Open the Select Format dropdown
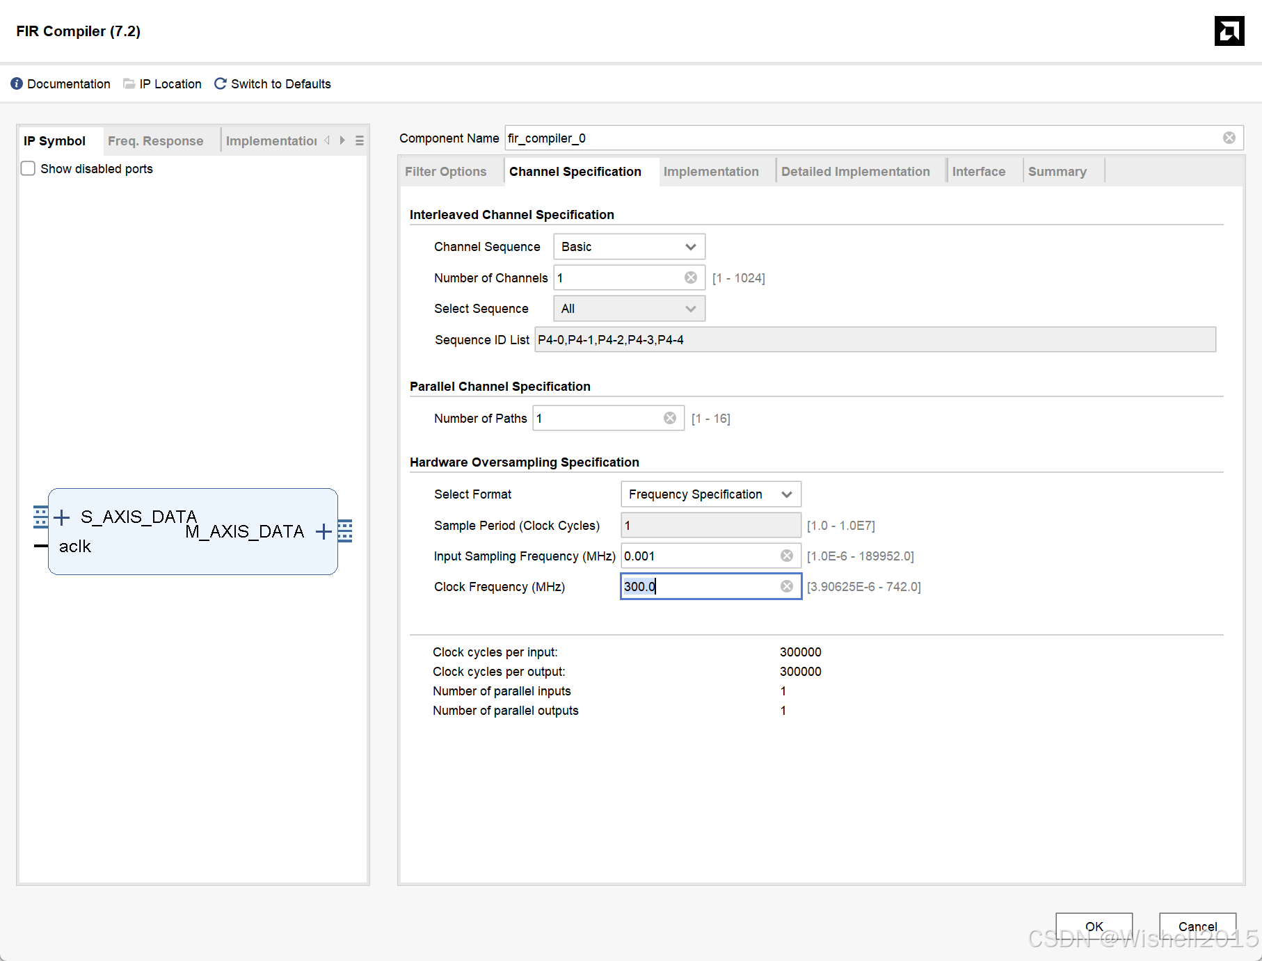 pyautogui.click(x=711, y=494)
